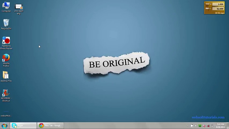Switch to Chrome New Tab taskbar window

click(50, 126)
